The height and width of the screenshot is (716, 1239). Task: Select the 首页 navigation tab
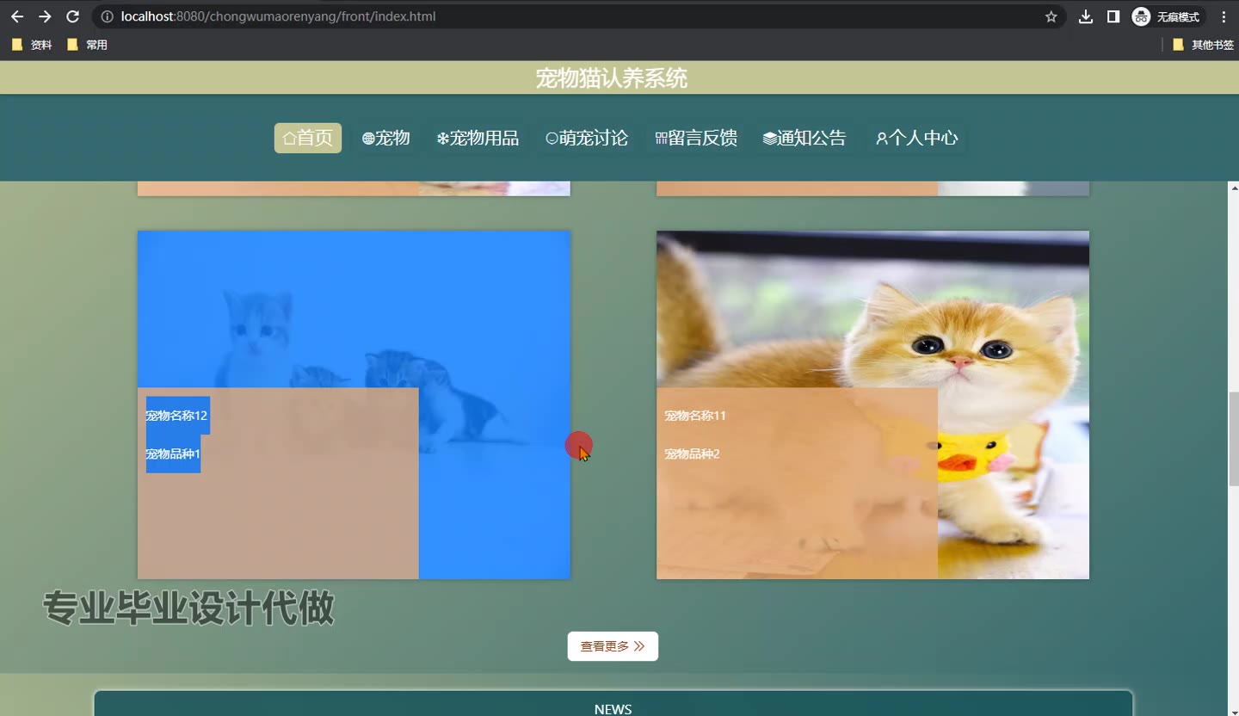pyautogui.click(x=308, y=138)
